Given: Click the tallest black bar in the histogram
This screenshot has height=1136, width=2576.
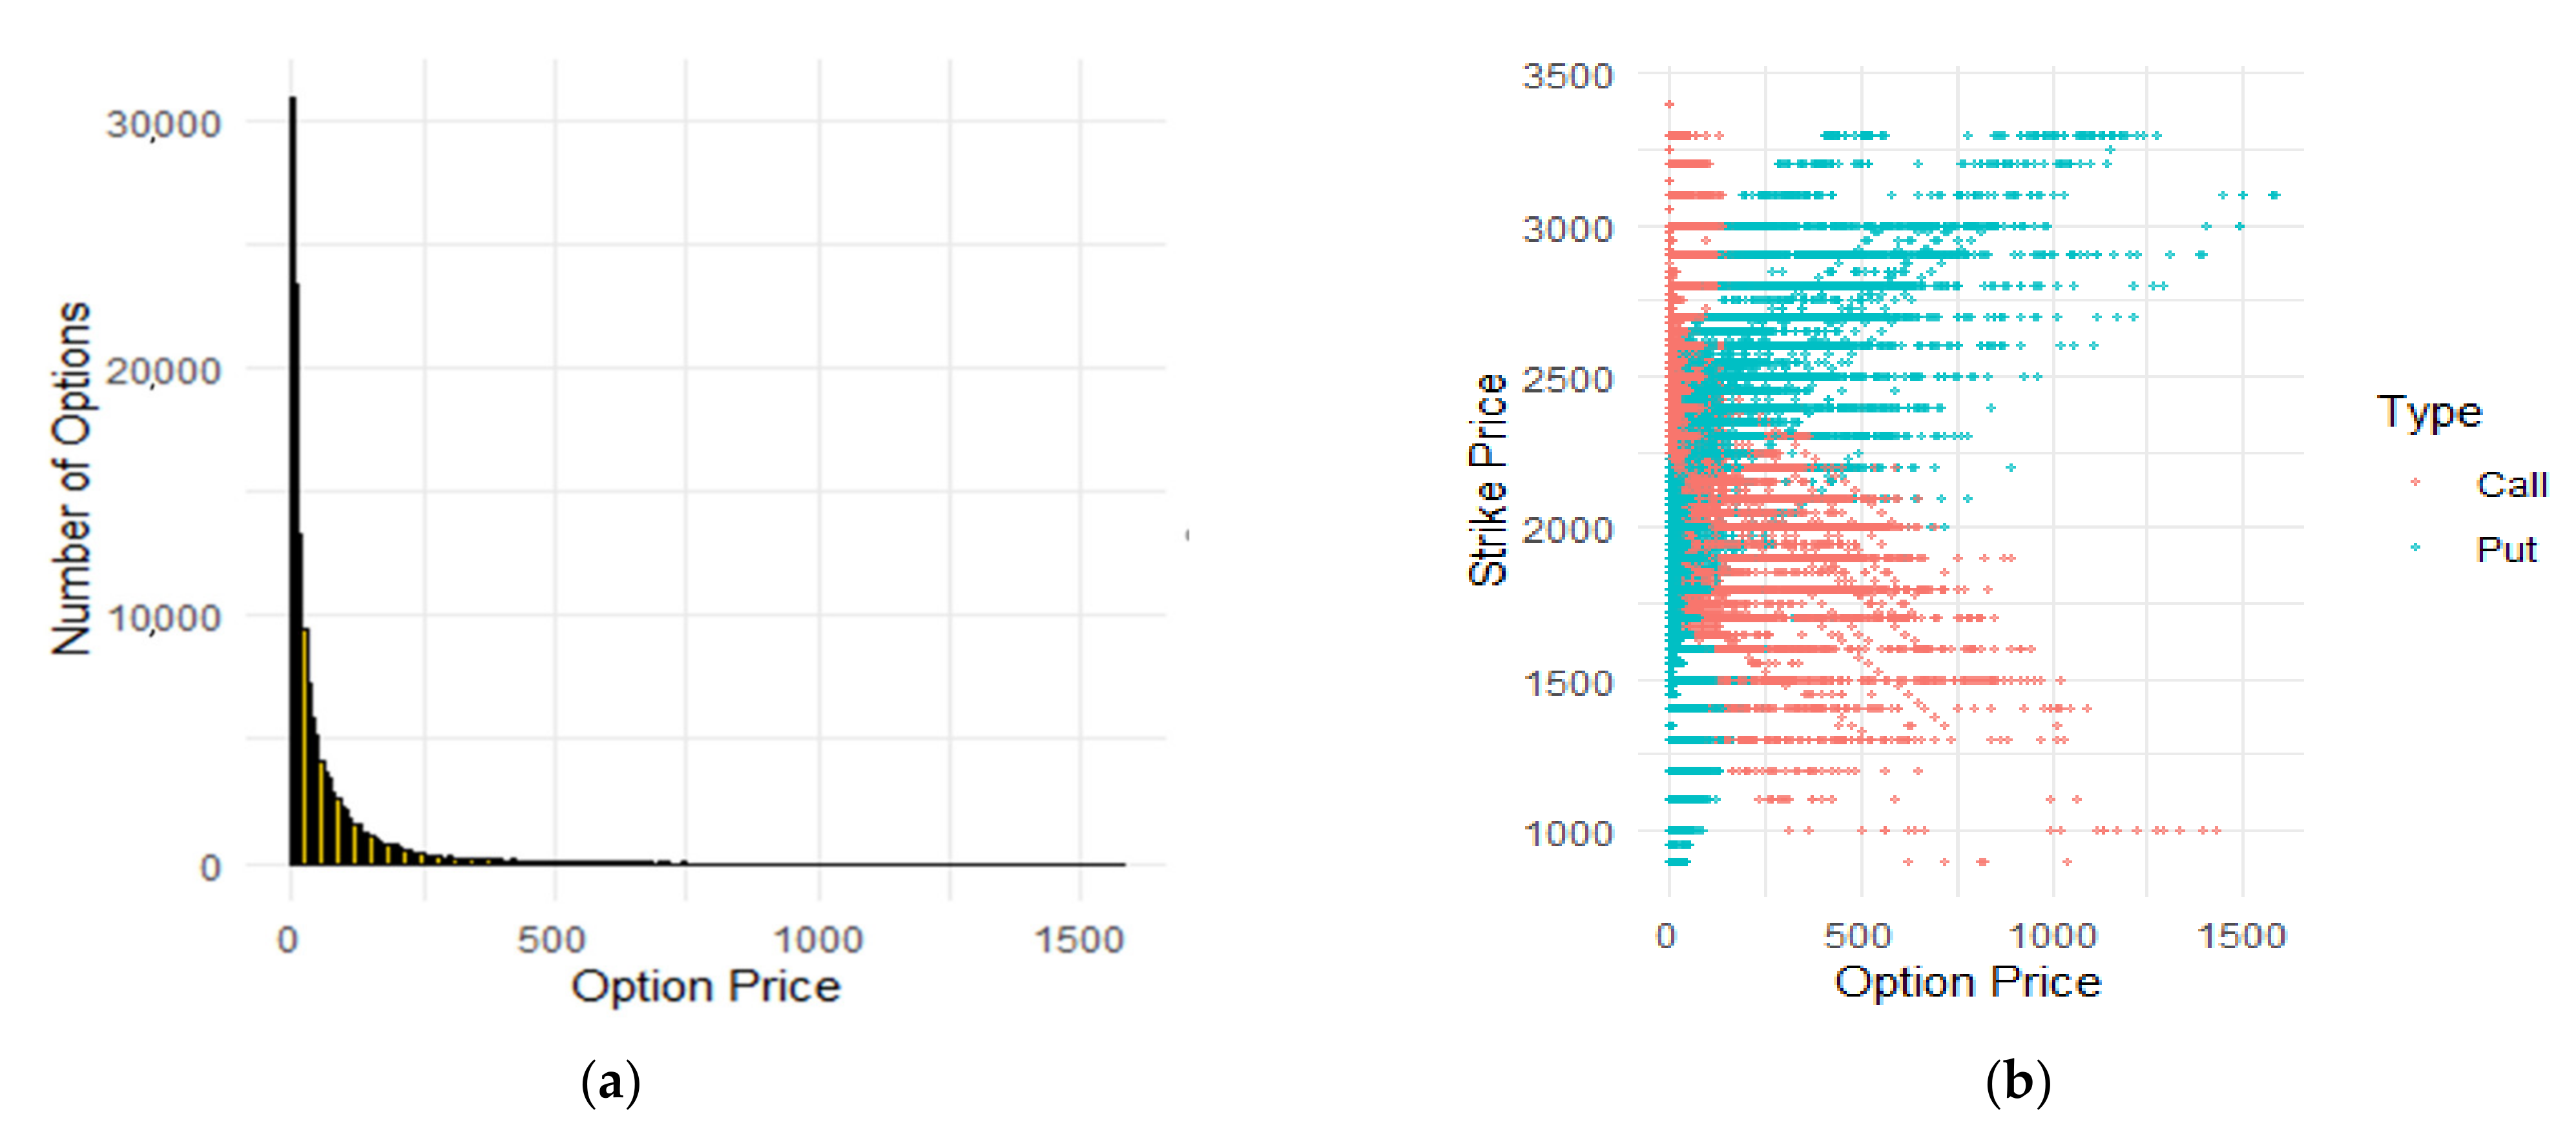Looking at the screenshot, I should [292, 480].
